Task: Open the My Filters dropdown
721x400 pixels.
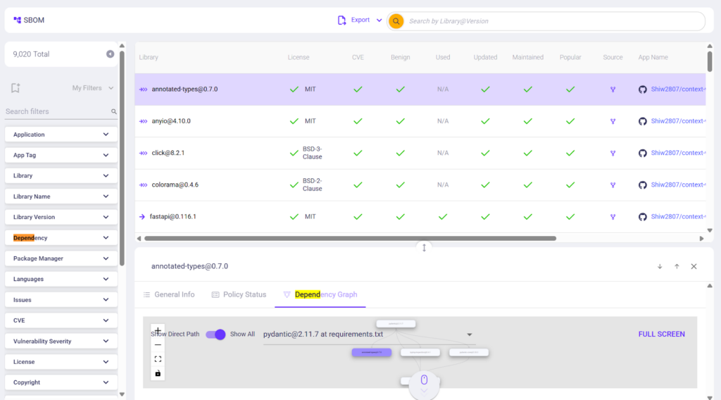Action: tap(92, 88)
